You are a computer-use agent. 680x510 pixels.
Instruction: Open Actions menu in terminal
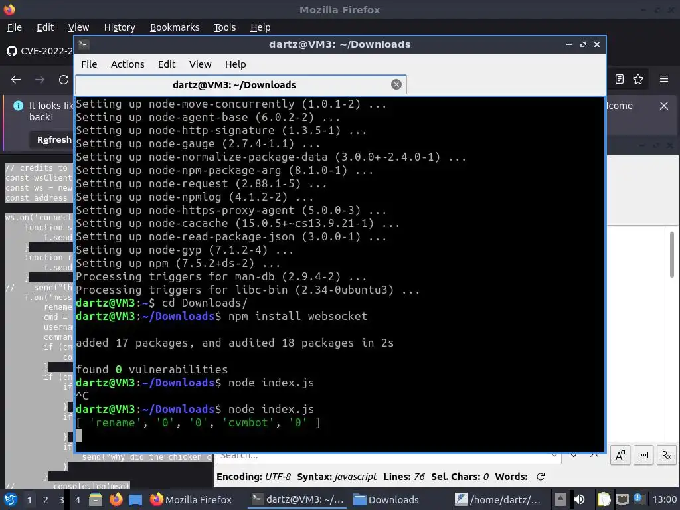click(127, 64)
